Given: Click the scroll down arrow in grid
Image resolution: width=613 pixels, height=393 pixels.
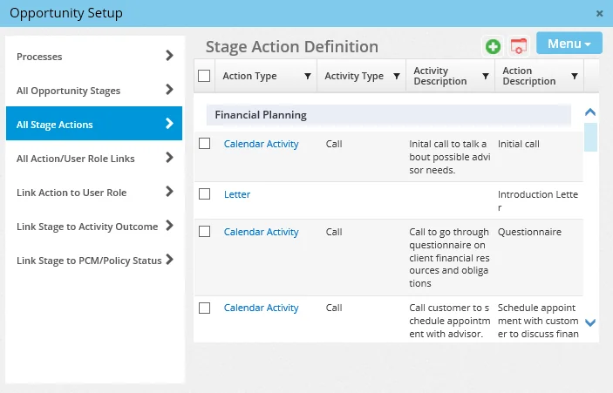Looking at the screenshot, I should point(590,322).
